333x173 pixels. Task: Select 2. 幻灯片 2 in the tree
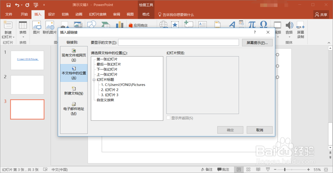point(110,90)
